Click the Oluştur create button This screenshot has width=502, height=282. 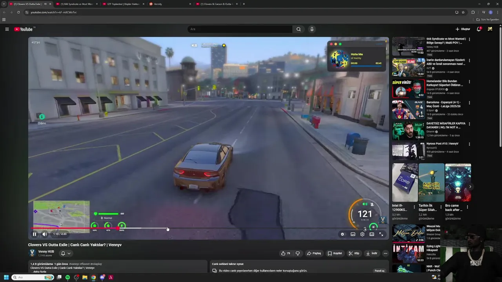(463, 29)
